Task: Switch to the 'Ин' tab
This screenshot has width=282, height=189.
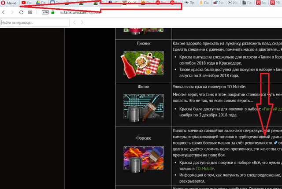Action: click(x=233, y=3)
